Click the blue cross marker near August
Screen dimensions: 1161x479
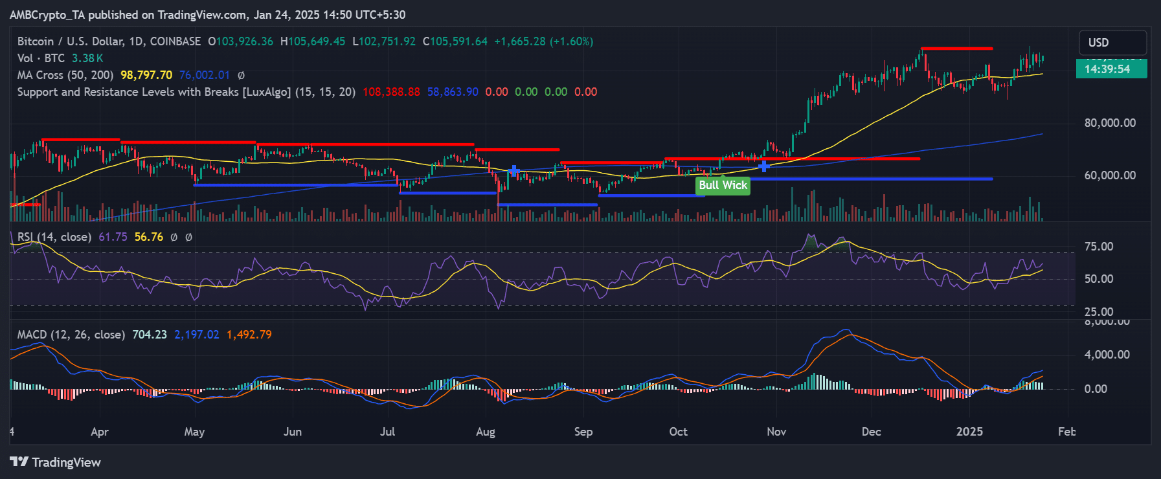(x=513, y=171)
